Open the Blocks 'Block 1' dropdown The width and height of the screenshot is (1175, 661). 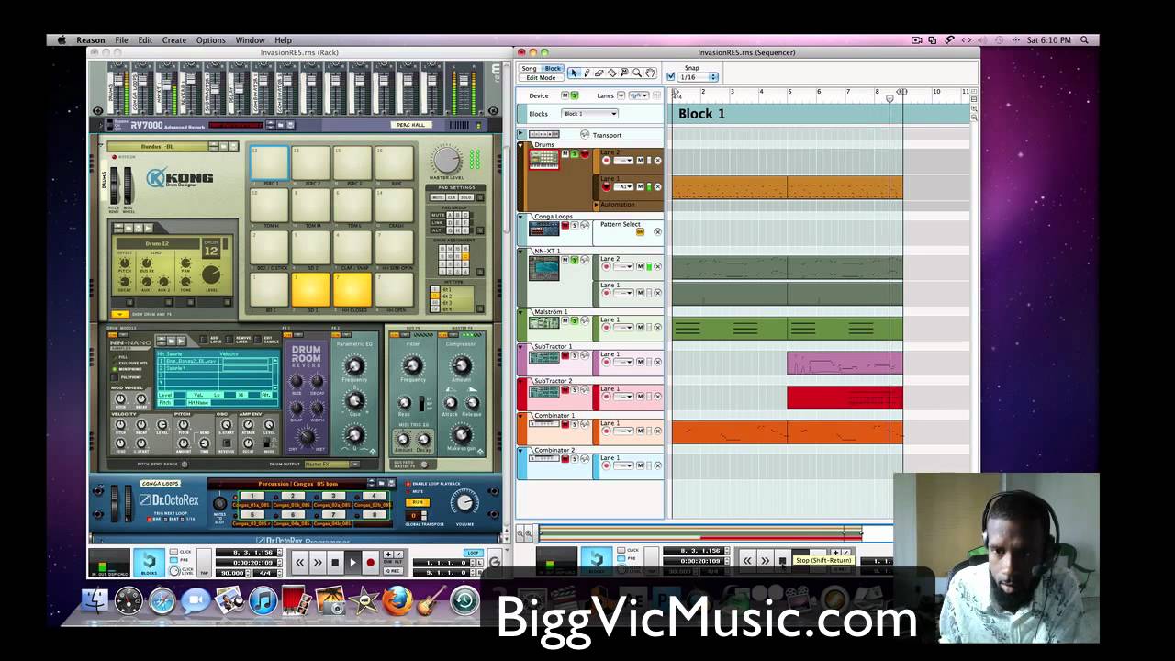(589, 114)
